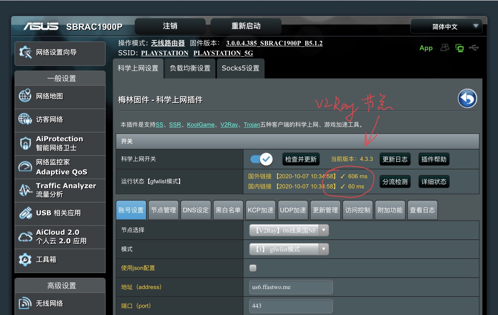Switch to the 负载均衡设置 tab

[x=190, y=68]
